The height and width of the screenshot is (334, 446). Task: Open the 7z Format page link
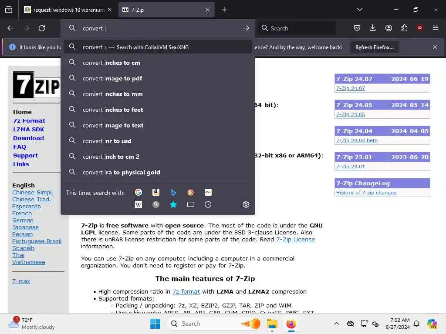click(x=29, y=121)
